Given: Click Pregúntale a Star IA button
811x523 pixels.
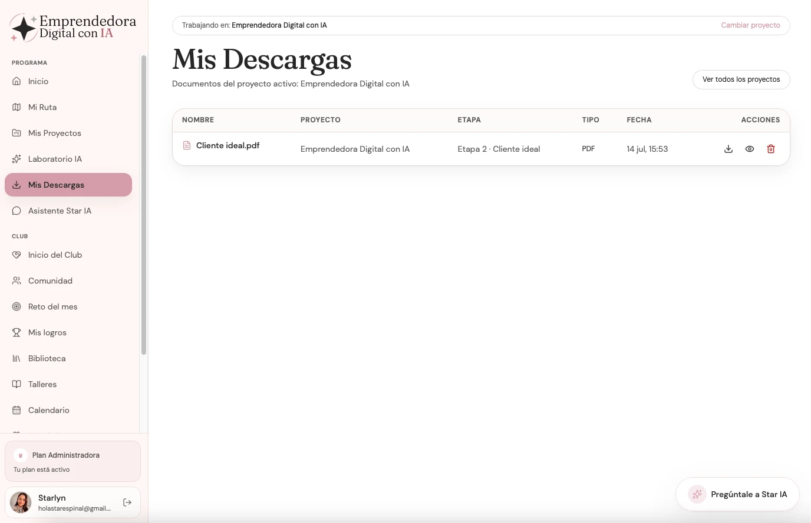Looking at the screenshot, I should point(737,494).
